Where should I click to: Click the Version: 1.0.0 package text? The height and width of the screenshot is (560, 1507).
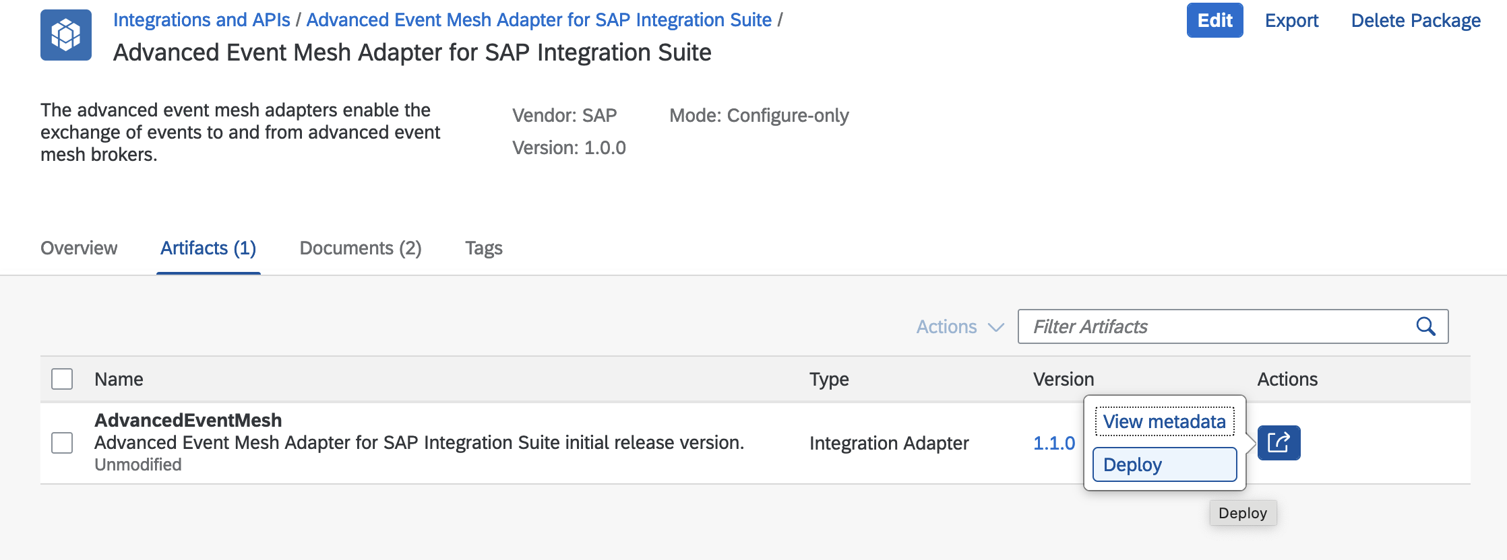pos(569,147)
